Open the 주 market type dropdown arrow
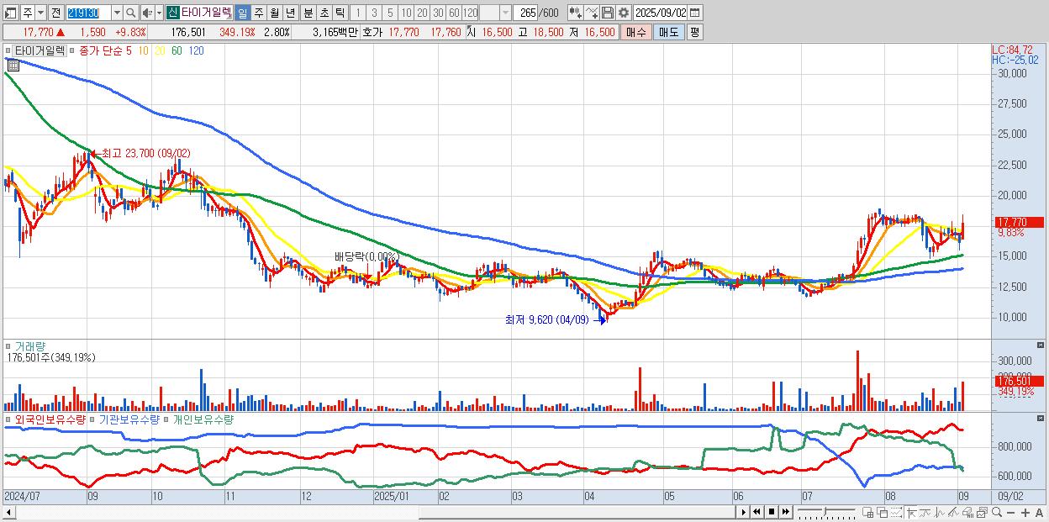1049x522 pixels. [40, 13]
